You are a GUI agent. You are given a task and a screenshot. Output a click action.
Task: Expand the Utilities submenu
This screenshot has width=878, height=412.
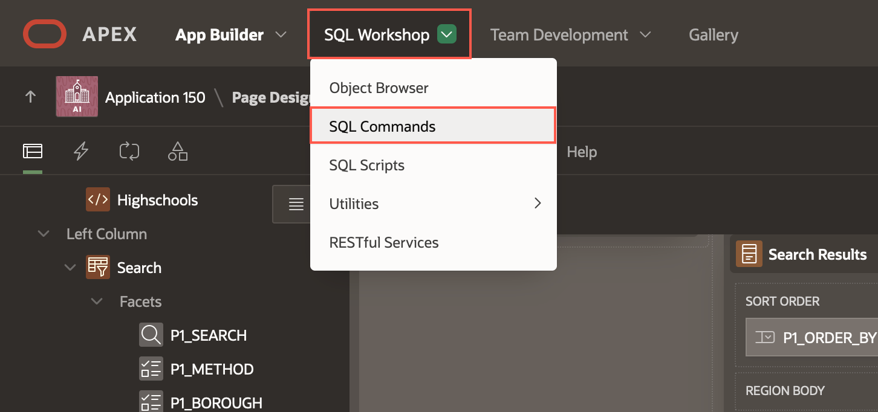[x=432, y=204]
